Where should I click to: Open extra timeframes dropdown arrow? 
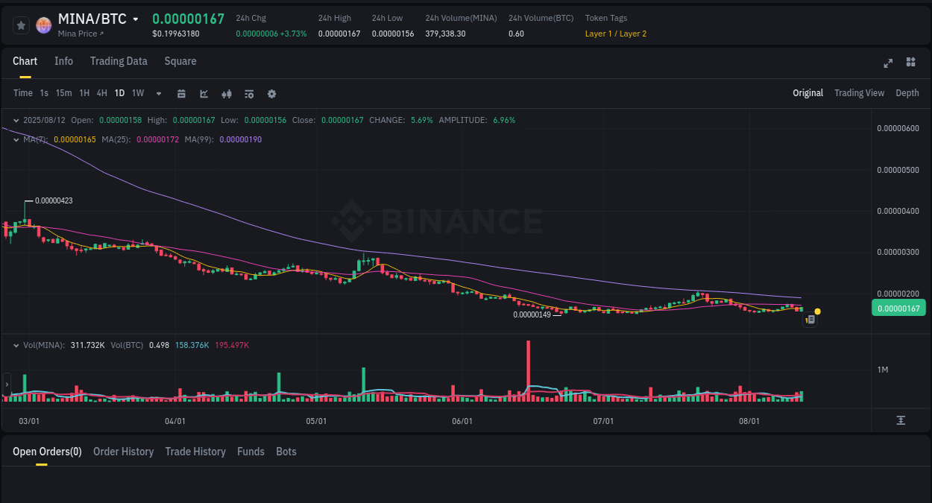click(x=158, y=93)
